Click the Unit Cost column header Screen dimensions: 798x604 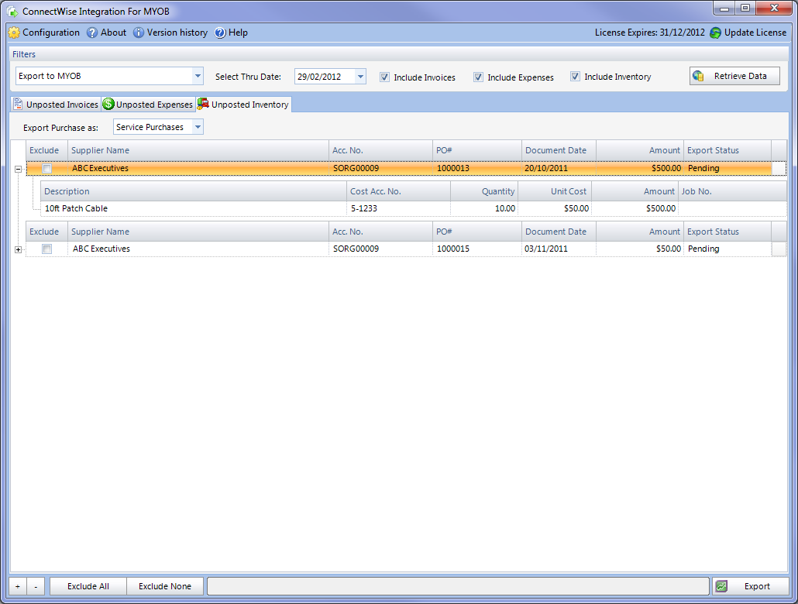[x=555, y=191]
